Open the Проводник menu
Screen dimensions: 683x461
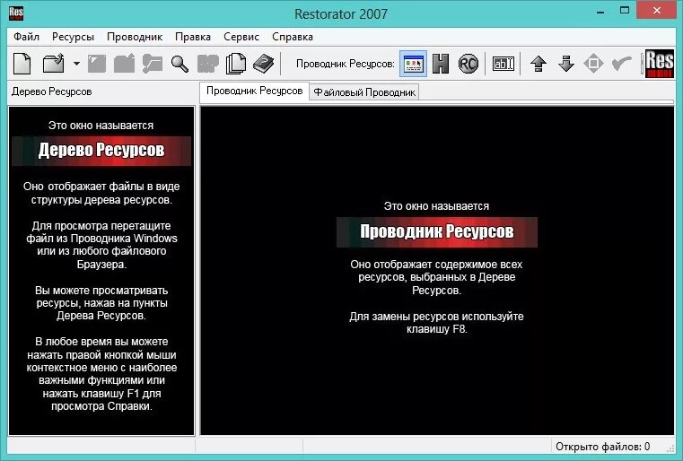click(x=135, y=37)
